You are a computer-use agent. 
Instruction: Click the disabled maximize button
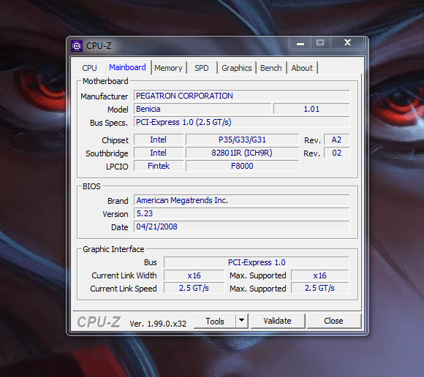pos(320,43)
